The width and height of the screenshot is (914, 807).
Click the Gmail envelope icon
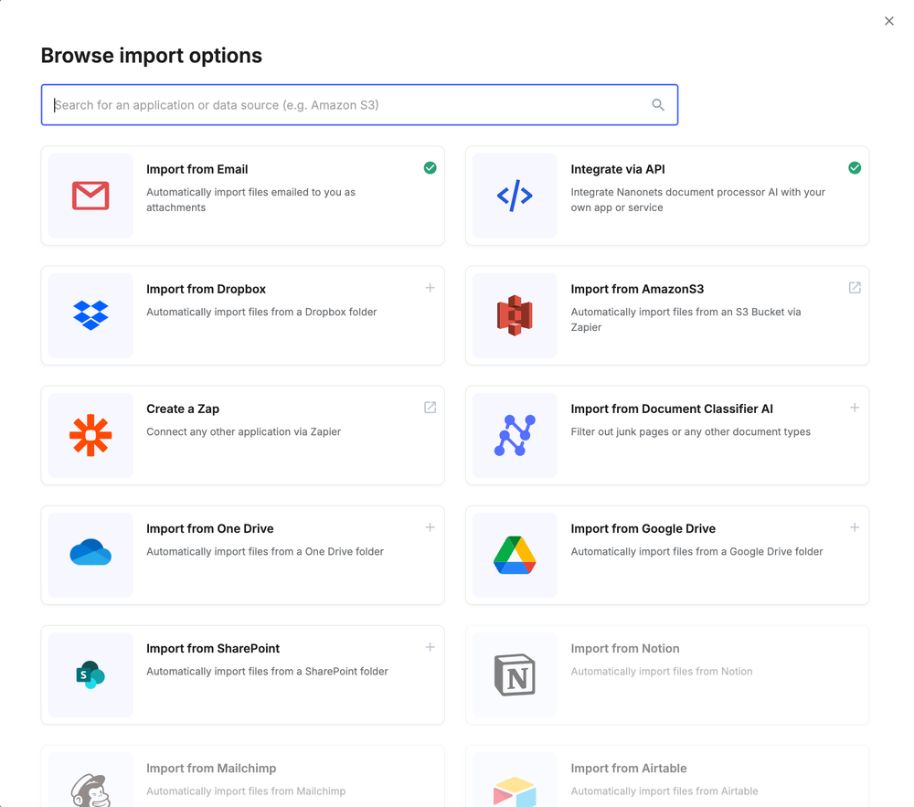click(90, 196)
